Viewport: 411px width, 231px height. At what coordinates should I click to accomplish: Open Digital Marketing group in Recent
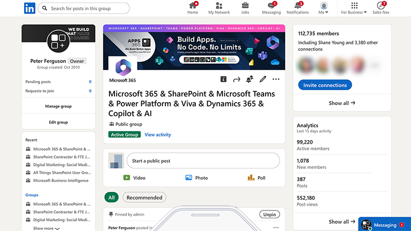(x=62, y=165)
